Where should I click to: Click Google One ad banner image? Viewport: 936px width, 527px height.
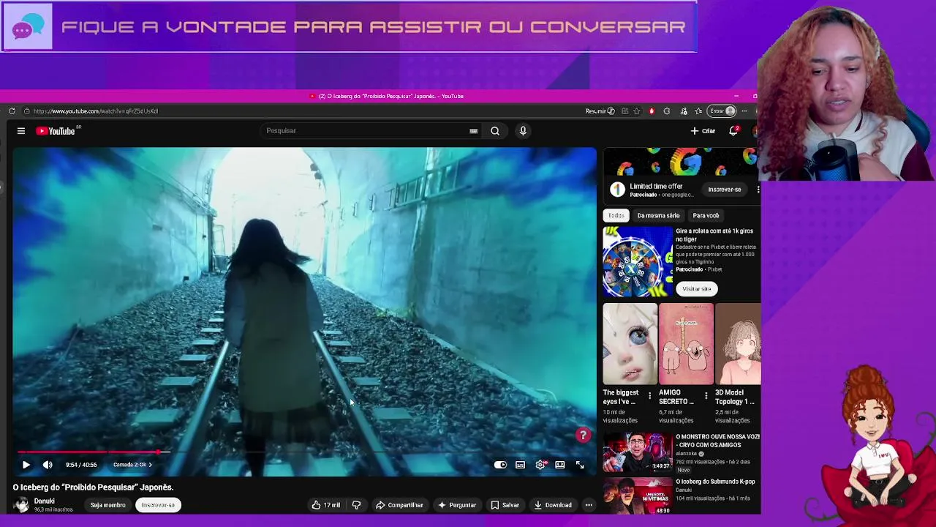click(682, 162)
